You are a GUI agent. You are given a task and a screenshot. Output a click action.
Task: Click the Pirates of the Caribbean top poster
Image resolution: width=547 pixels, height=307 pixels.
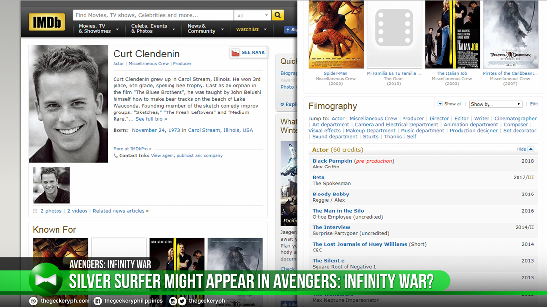(510, 34)
